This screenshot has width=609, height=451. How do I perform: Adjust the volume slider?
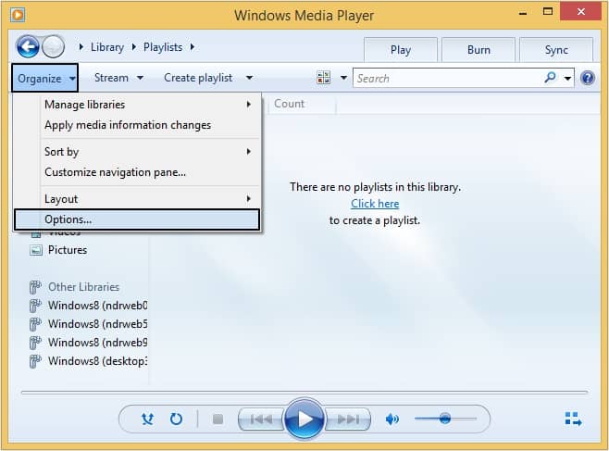coord(445,419)
